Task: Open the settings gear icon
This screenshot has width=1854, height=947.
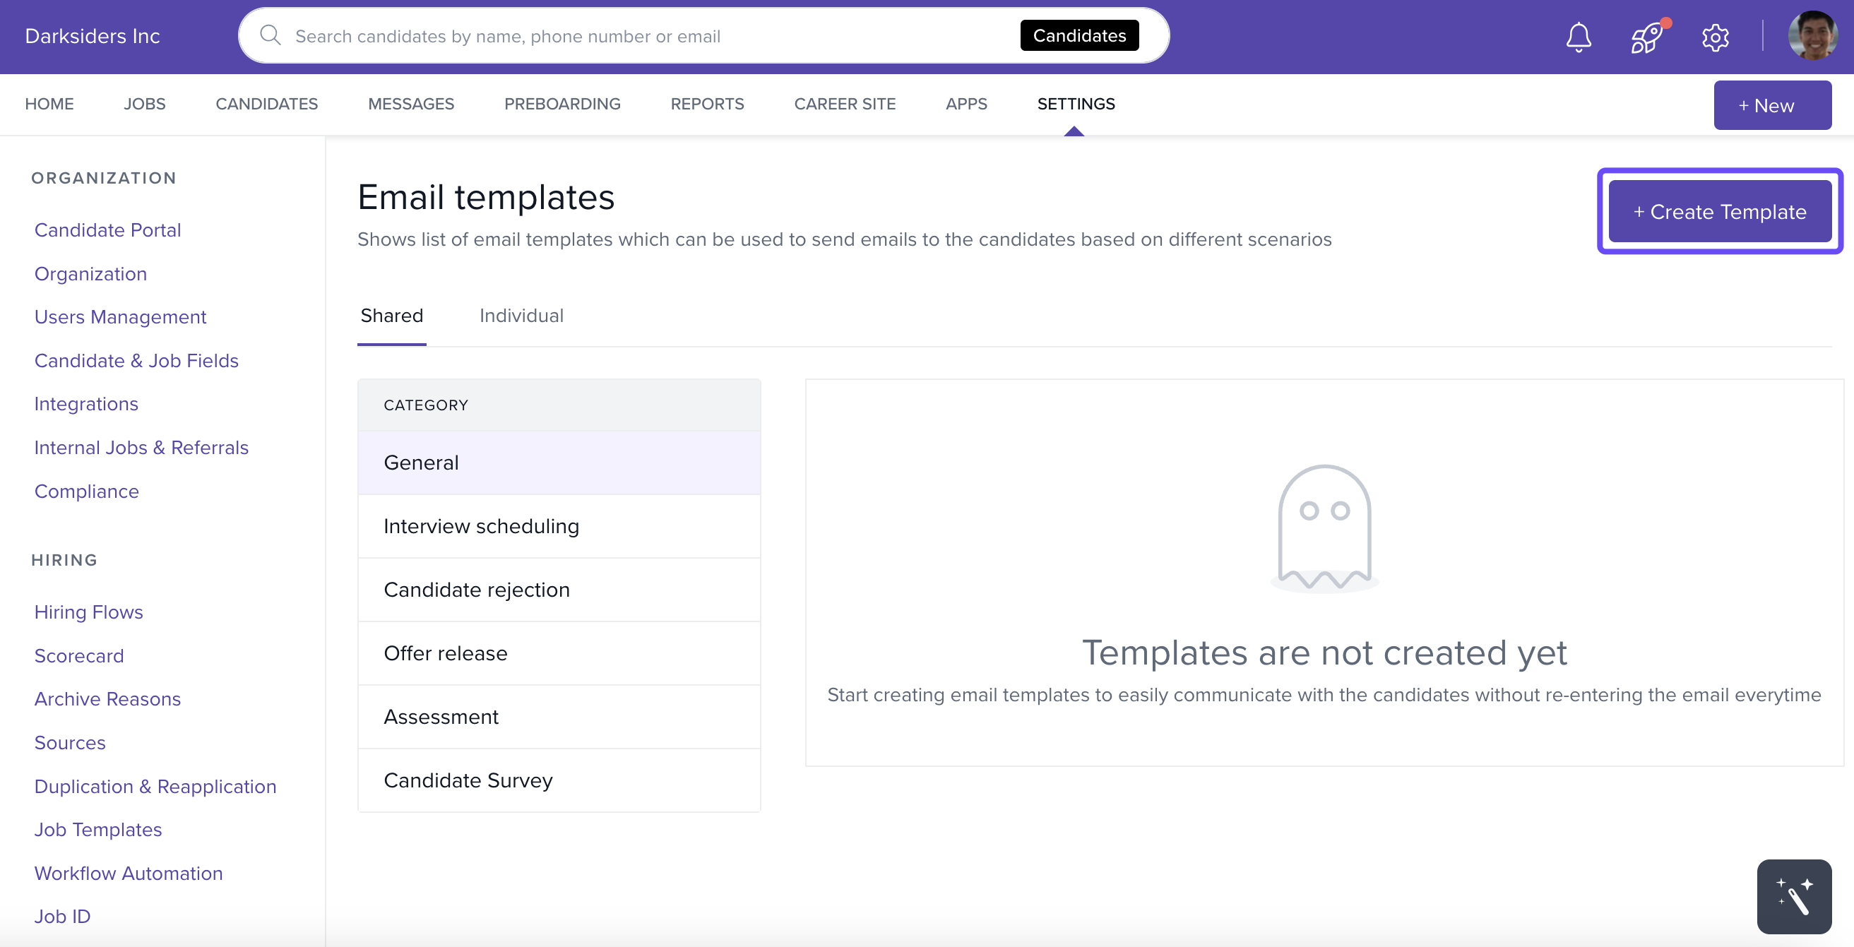Action: coord(1715,37)
